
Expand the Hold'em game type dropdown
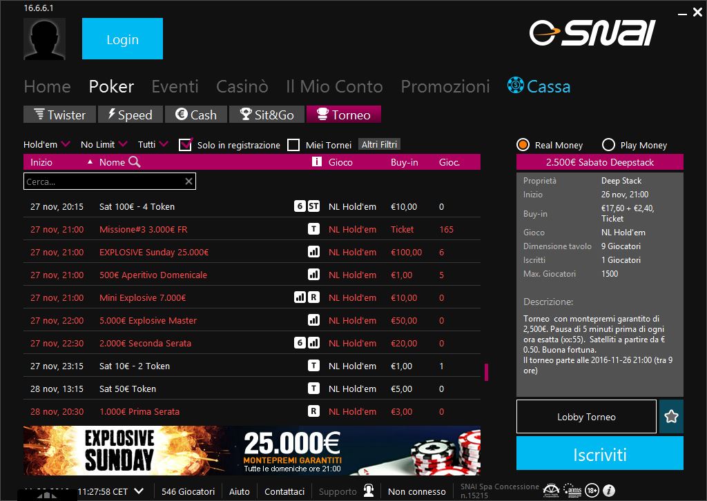47,144
